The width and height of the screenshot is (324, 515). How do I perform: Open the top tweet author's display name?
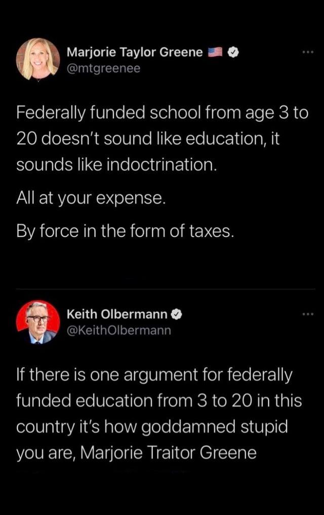pyautogui.click(x=135, y=52)
